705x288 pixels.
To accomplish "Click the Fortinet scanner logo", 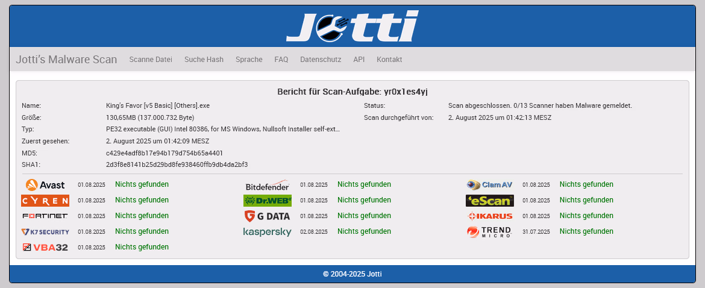I will click(x=45, y=216).
